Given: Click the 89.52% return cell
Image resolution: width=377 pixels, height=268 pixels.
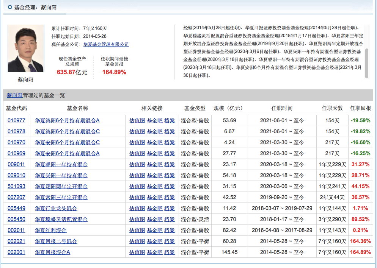Looking at the screenshot, I should click(360, 219).
